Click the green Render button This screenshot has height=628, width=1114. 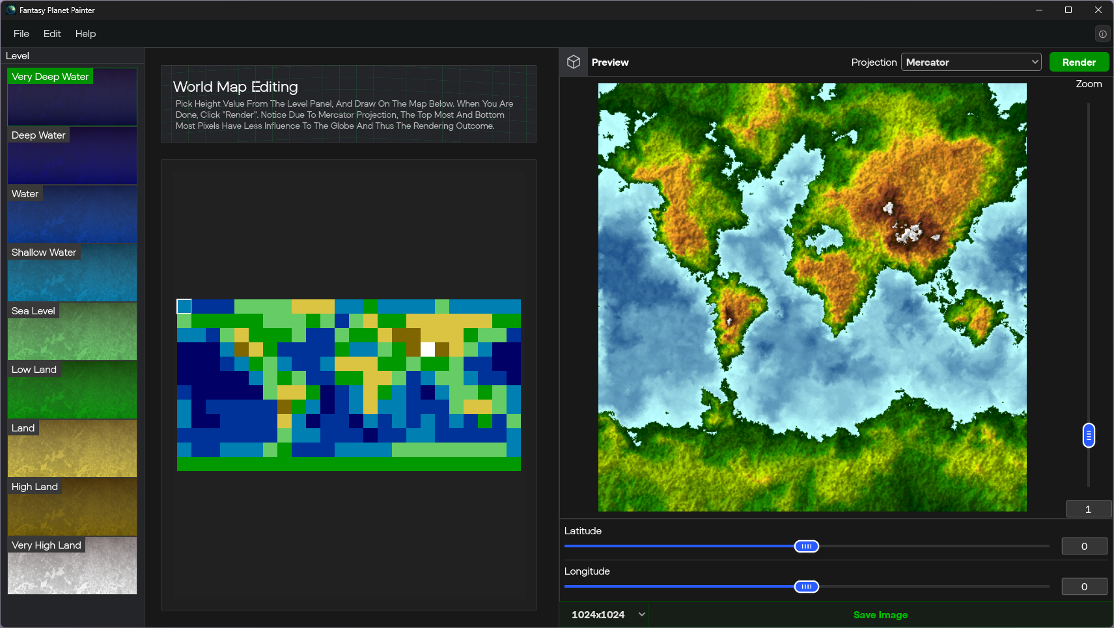point(1079,62)
